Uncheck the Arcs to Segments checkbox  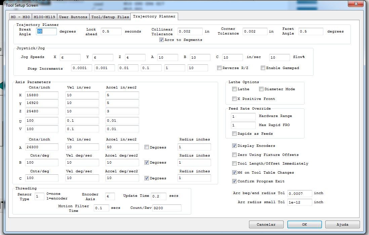pos(162,40)
